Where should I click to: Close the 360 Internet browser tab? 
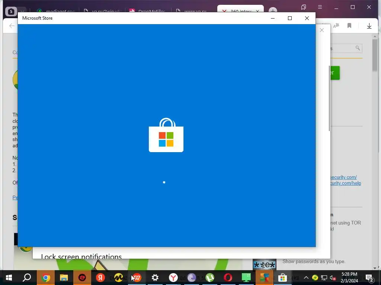click(x=257, y=11)
